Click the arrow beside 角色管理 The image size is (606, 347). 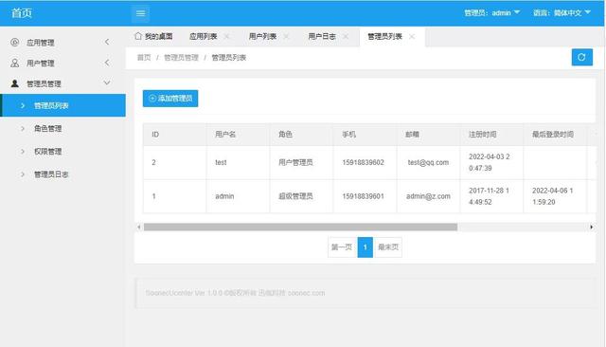(23, 128)
